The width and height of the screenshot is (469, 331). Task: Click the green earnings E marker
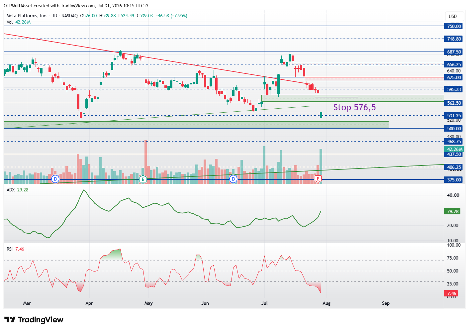[x=143, y=179]
